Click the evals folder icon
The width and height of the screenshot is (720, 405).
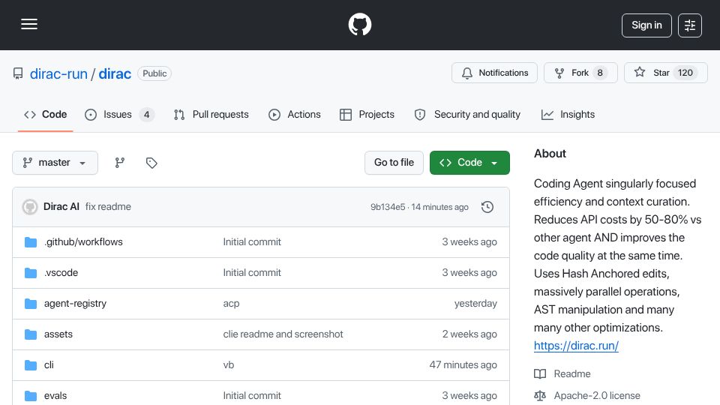click(31, 396)
